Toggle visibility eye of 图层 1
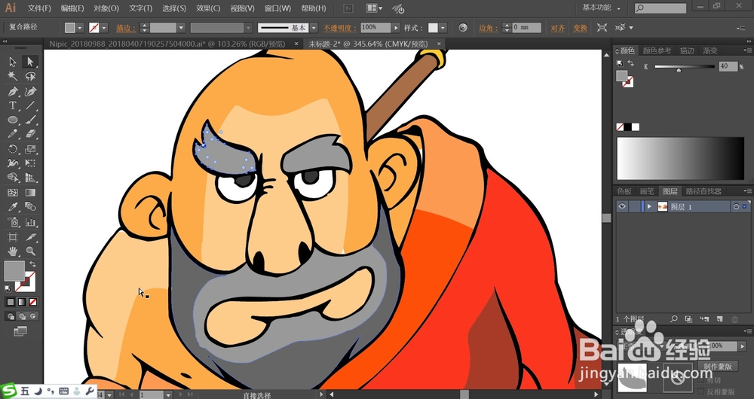The image size is (754, 399). 622,206
